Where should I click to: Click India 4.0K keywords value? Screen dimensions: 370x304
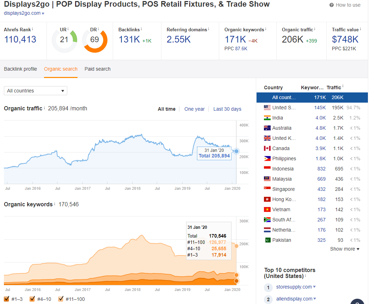tap(320, 118)
